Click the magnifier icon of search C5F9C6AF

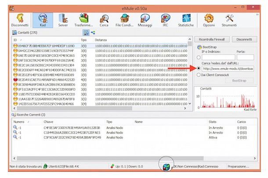(x=15, y=137)
